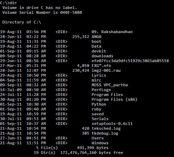Select the 'Windows' directory name
This screenshot has height=157, width=174.
click(100, 143)
